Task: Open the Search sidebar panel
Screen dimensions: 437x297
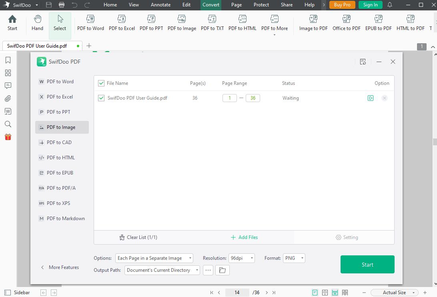Action: (x=8, y=124)
